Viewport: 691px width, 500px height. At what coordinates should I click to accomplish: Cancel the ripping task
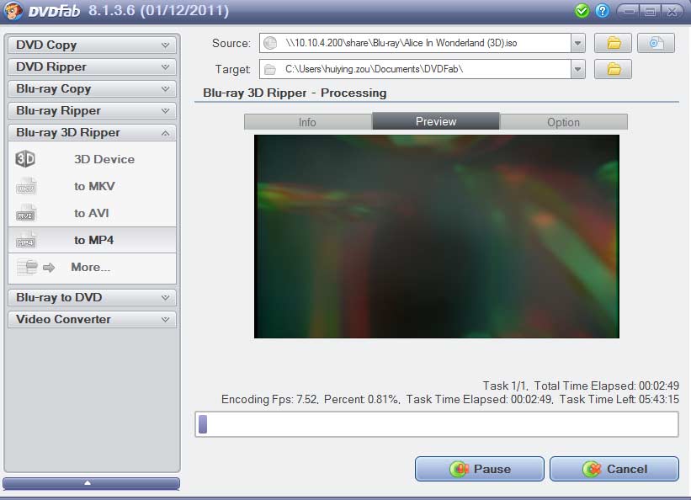(614, 469)
